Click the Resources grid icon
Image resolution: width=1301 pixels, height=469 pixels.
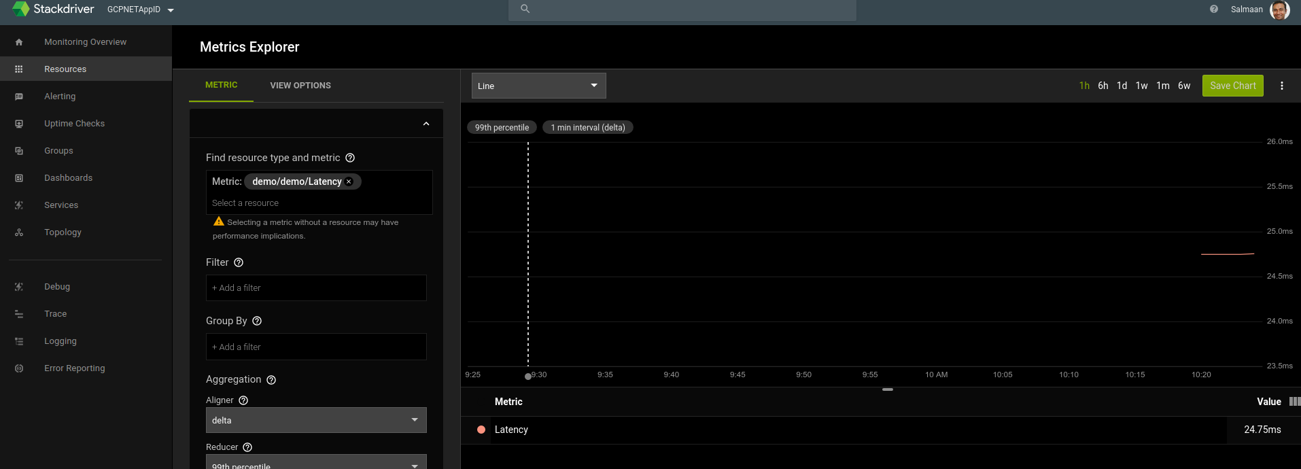19,69
